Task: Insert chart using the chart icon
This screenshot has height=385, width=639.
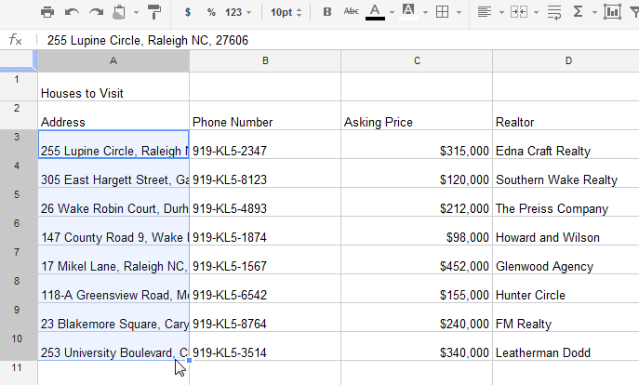Action: [612, 12]
